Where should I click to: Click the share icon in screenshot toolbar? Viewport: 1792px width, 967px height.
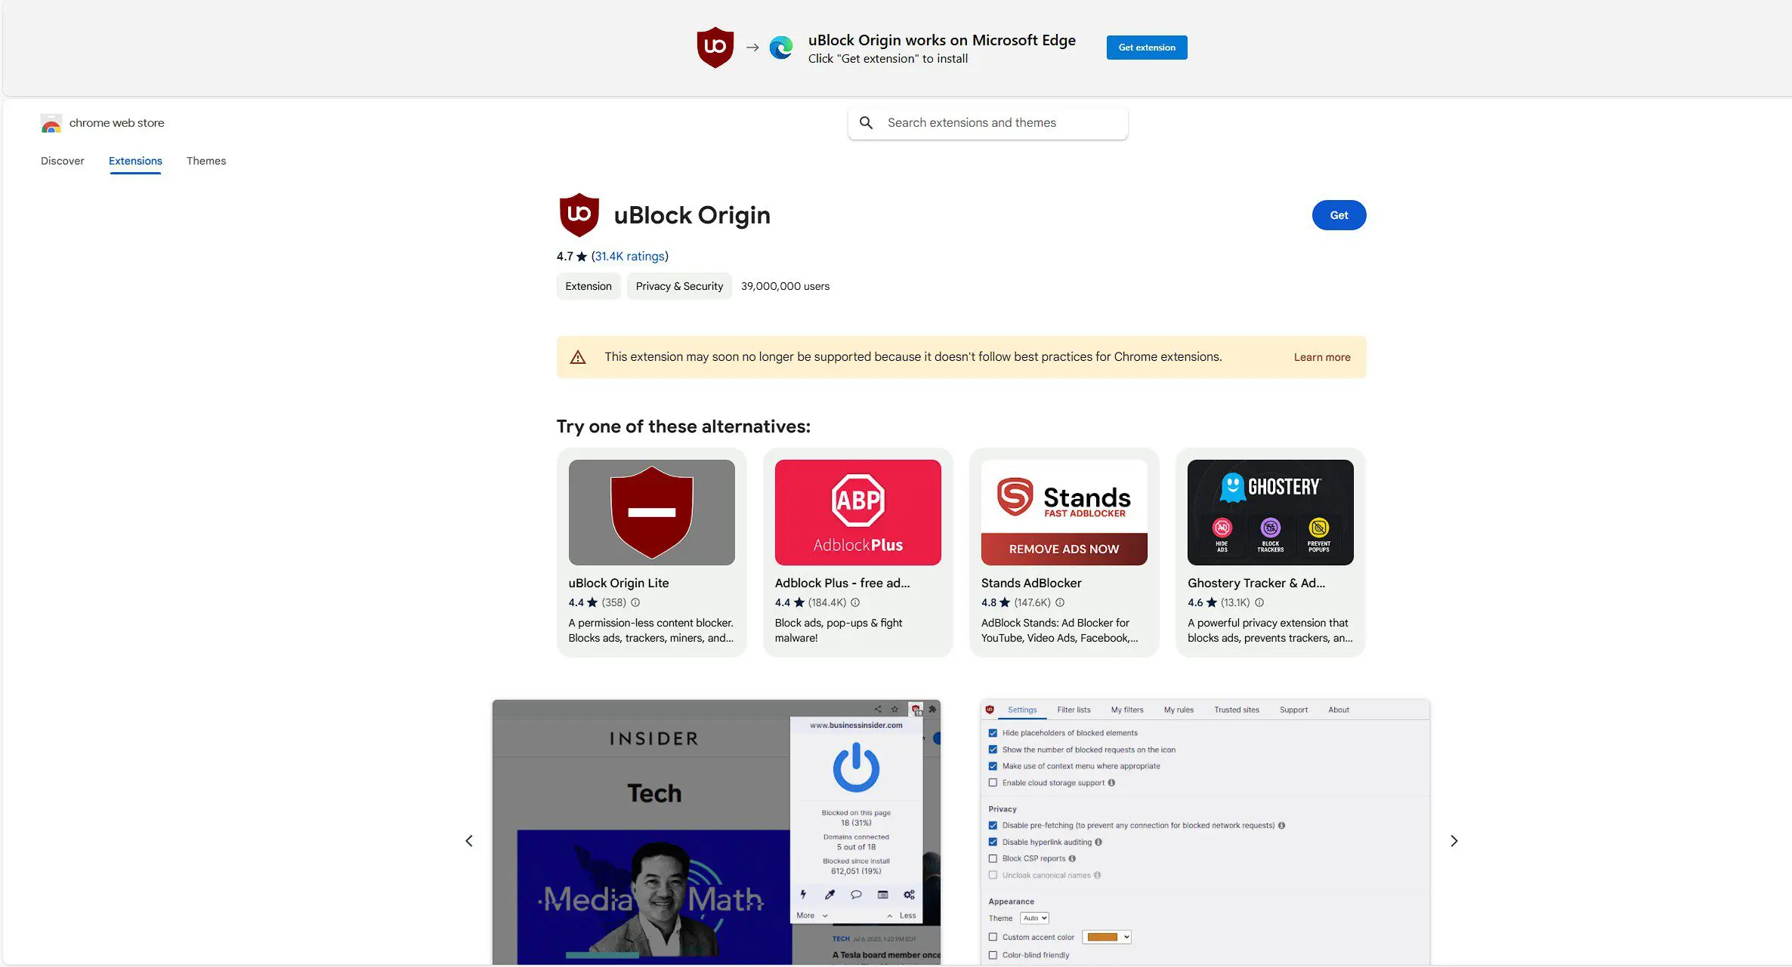pos(877,710)
